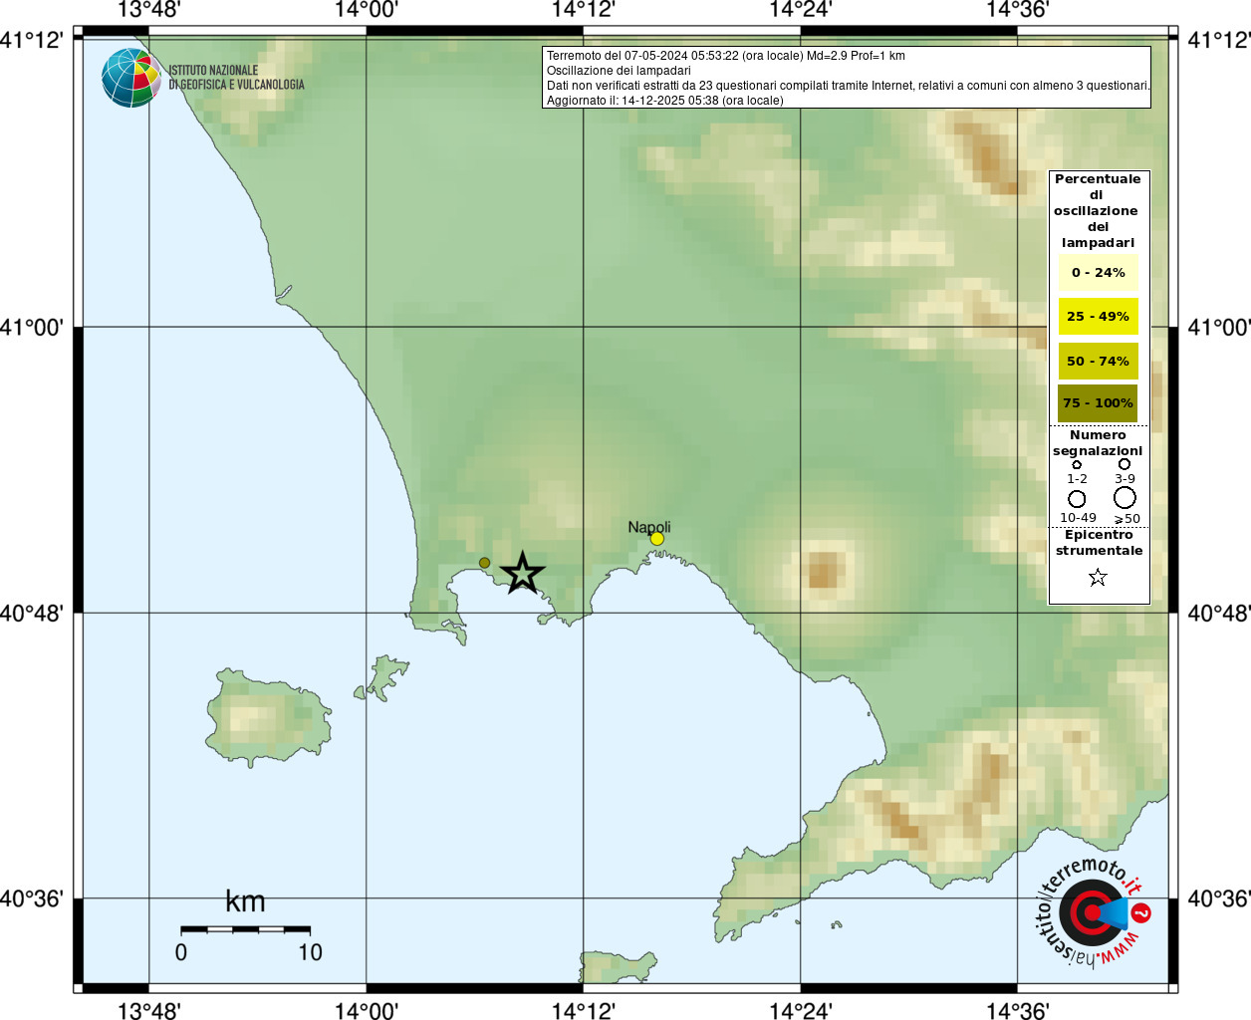Click the 14°00' longitude label at top
This screenshot has width=1251, height=1020.
tap(366, 10)
